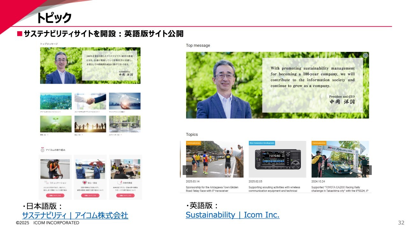
Task: Click the トップメッセージ heading
Action: [x=49, y=44]
